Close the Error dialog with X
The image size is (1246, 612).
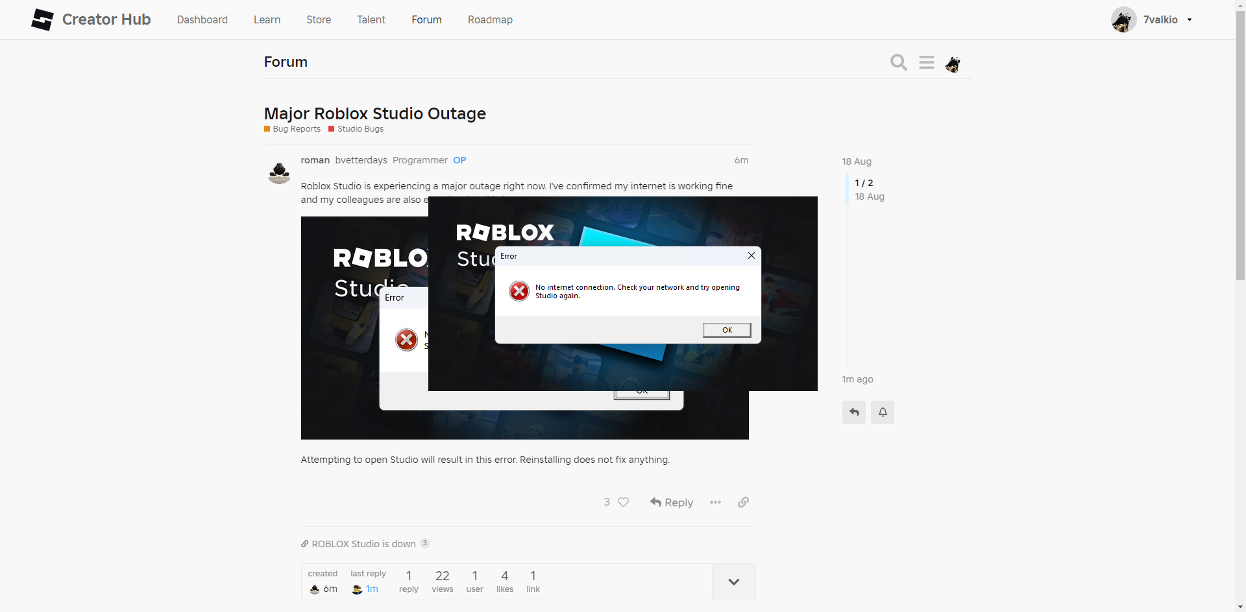[751, 255]
